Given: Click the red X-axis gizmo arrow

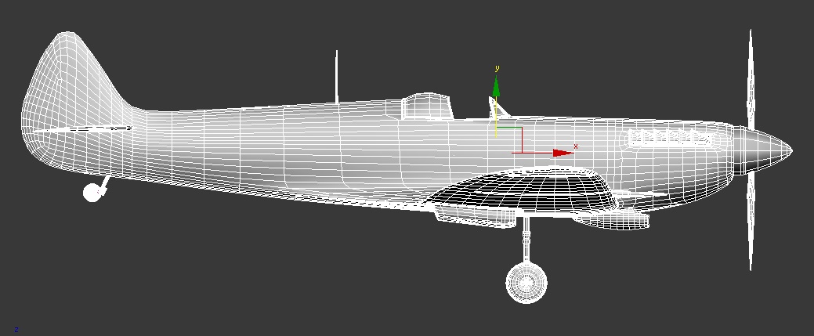Looking at the screenshot, I should [563, 153].
